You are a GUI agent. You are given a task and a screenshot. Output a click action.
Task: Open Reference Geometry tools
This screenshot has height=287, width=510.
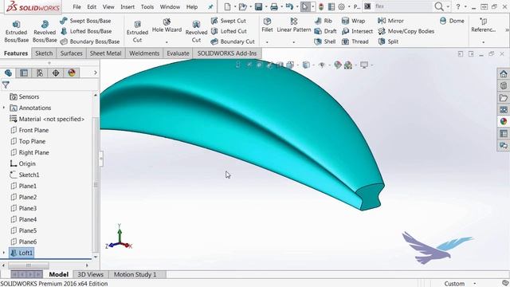(484, 26)
